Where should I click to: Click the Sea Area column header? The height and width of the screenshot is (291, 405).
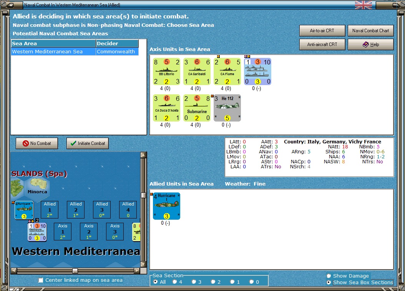53,43
